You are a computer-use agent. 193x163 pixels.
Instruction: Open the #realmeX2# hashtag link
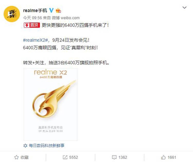[36, 40]
